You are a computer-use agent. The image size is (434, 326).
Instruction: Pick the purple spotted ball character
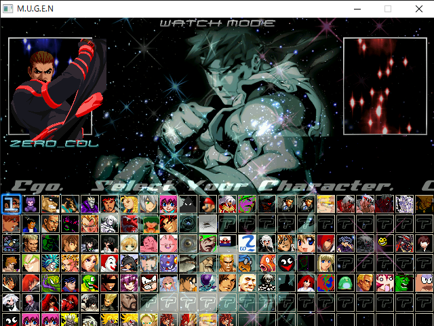tap(168, 264)
